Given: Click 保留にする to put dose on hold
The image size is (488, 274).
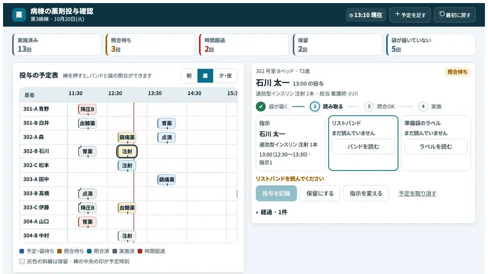Looking at the screenshot, I should [320, 193].
